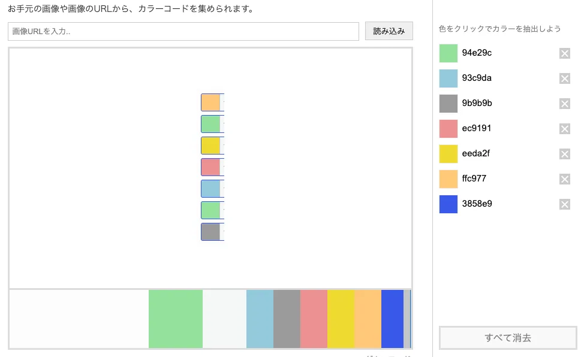Image resolution: width=581 pixels, height=357 pixels.
Task: Click the orange square in the image preview
Action: click(211, 102)
